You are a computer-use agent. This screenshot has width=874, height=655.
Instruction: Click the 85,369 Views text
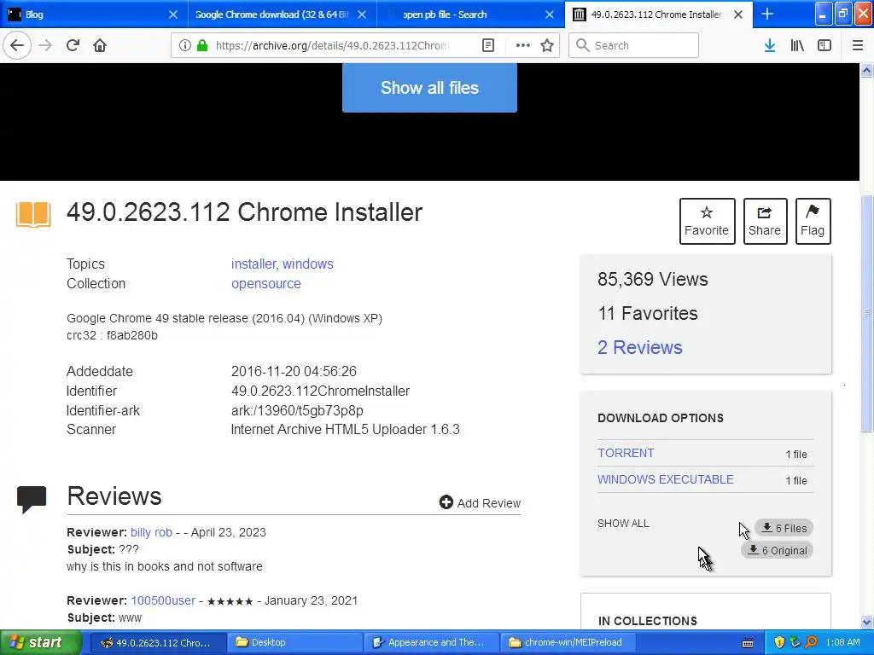click(x=653, y=279)
